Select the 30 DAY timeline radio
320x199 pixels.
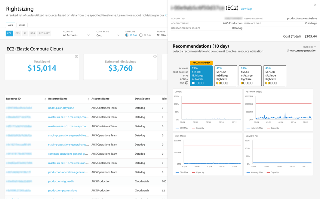(141, 35)
